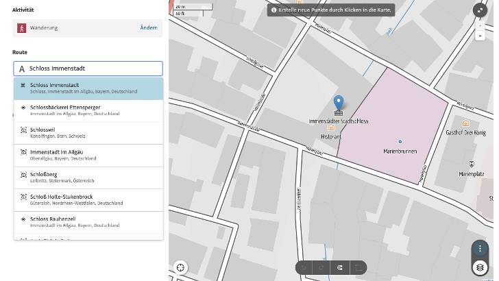499x281 pixels.
Task: Click the fullscreen expand map icon
Action: pos(480,10)
